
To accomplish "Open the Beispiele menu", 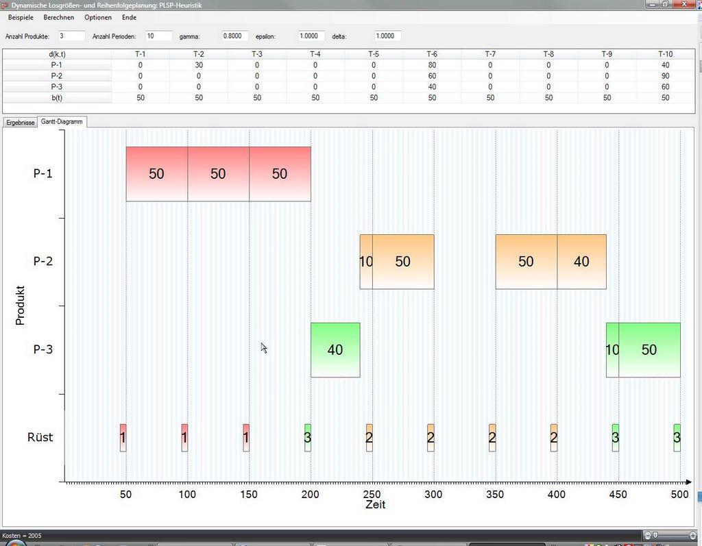I will (x=21, y=17).
